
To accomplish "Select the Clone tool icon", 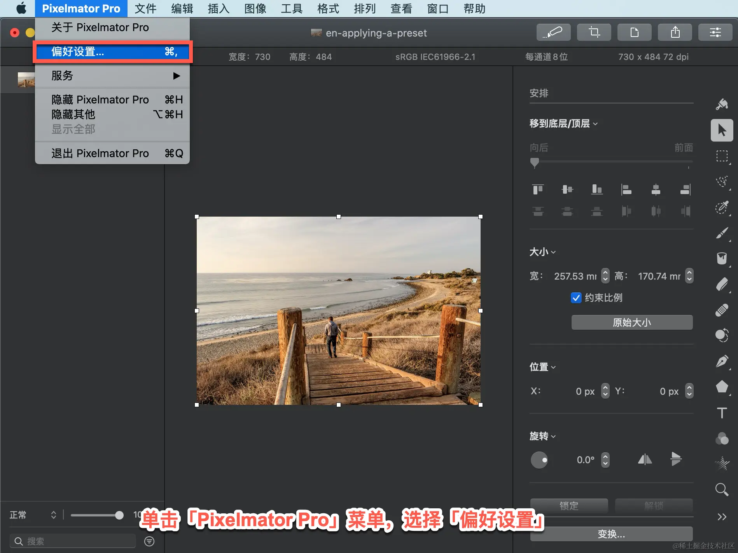I will click(722, 335).
